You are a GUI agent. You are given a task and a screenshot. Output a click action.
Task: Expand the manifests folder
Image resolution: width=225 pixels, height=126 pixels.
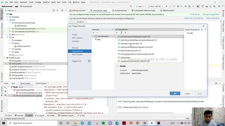coord(7,17)
